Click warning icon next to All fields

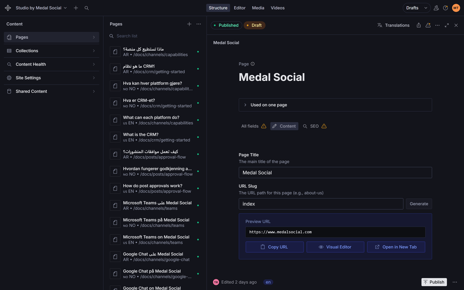(x=264, y=126)
